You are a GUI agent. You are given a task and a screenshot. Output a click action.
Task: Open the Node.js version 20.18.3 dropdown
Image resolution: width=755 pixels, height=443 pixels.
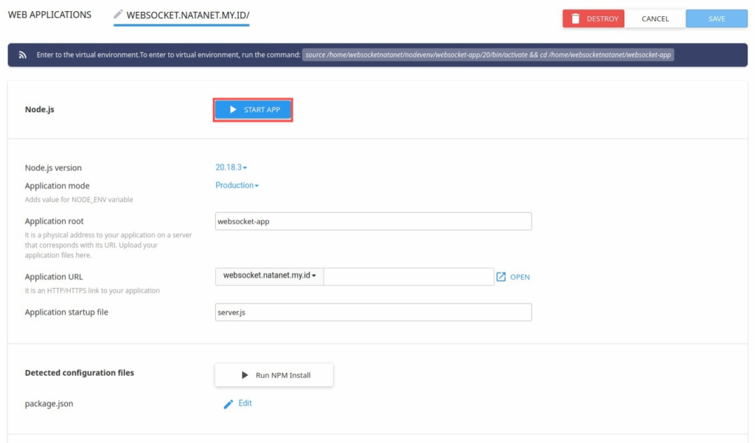(x=231, y=167)
